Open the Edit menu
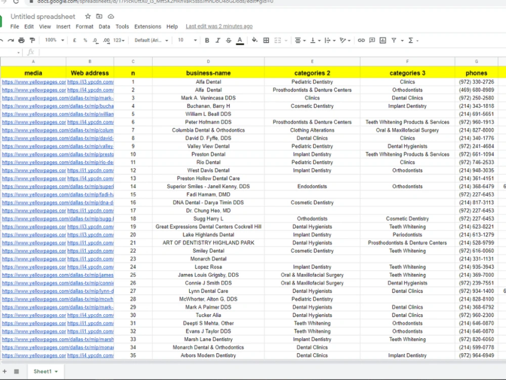This screenshot has height=380, width=506. click(x=29, y=26)
